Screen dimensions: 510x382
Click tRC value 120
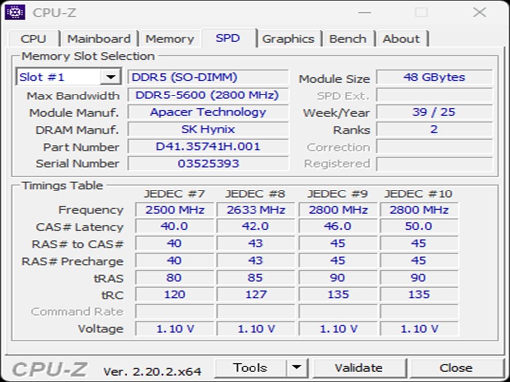point(175,294)
